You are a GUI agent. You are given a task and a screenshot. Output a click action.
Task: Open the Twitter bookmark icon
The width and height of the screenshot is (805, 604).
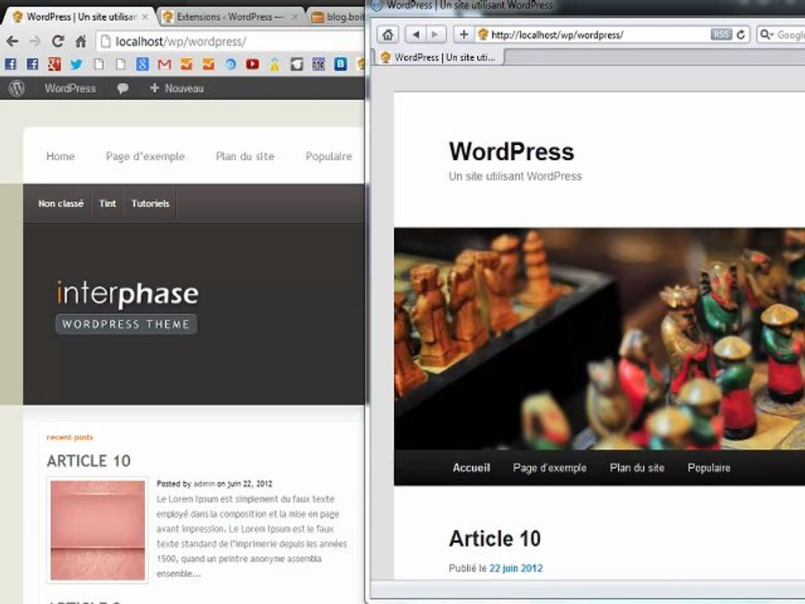pos(76,65)
